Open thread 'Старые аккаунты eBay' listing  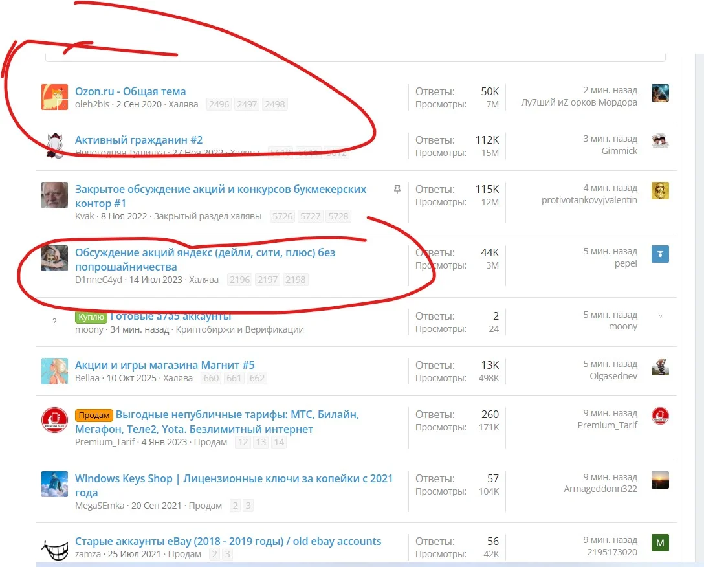(228, 541)
